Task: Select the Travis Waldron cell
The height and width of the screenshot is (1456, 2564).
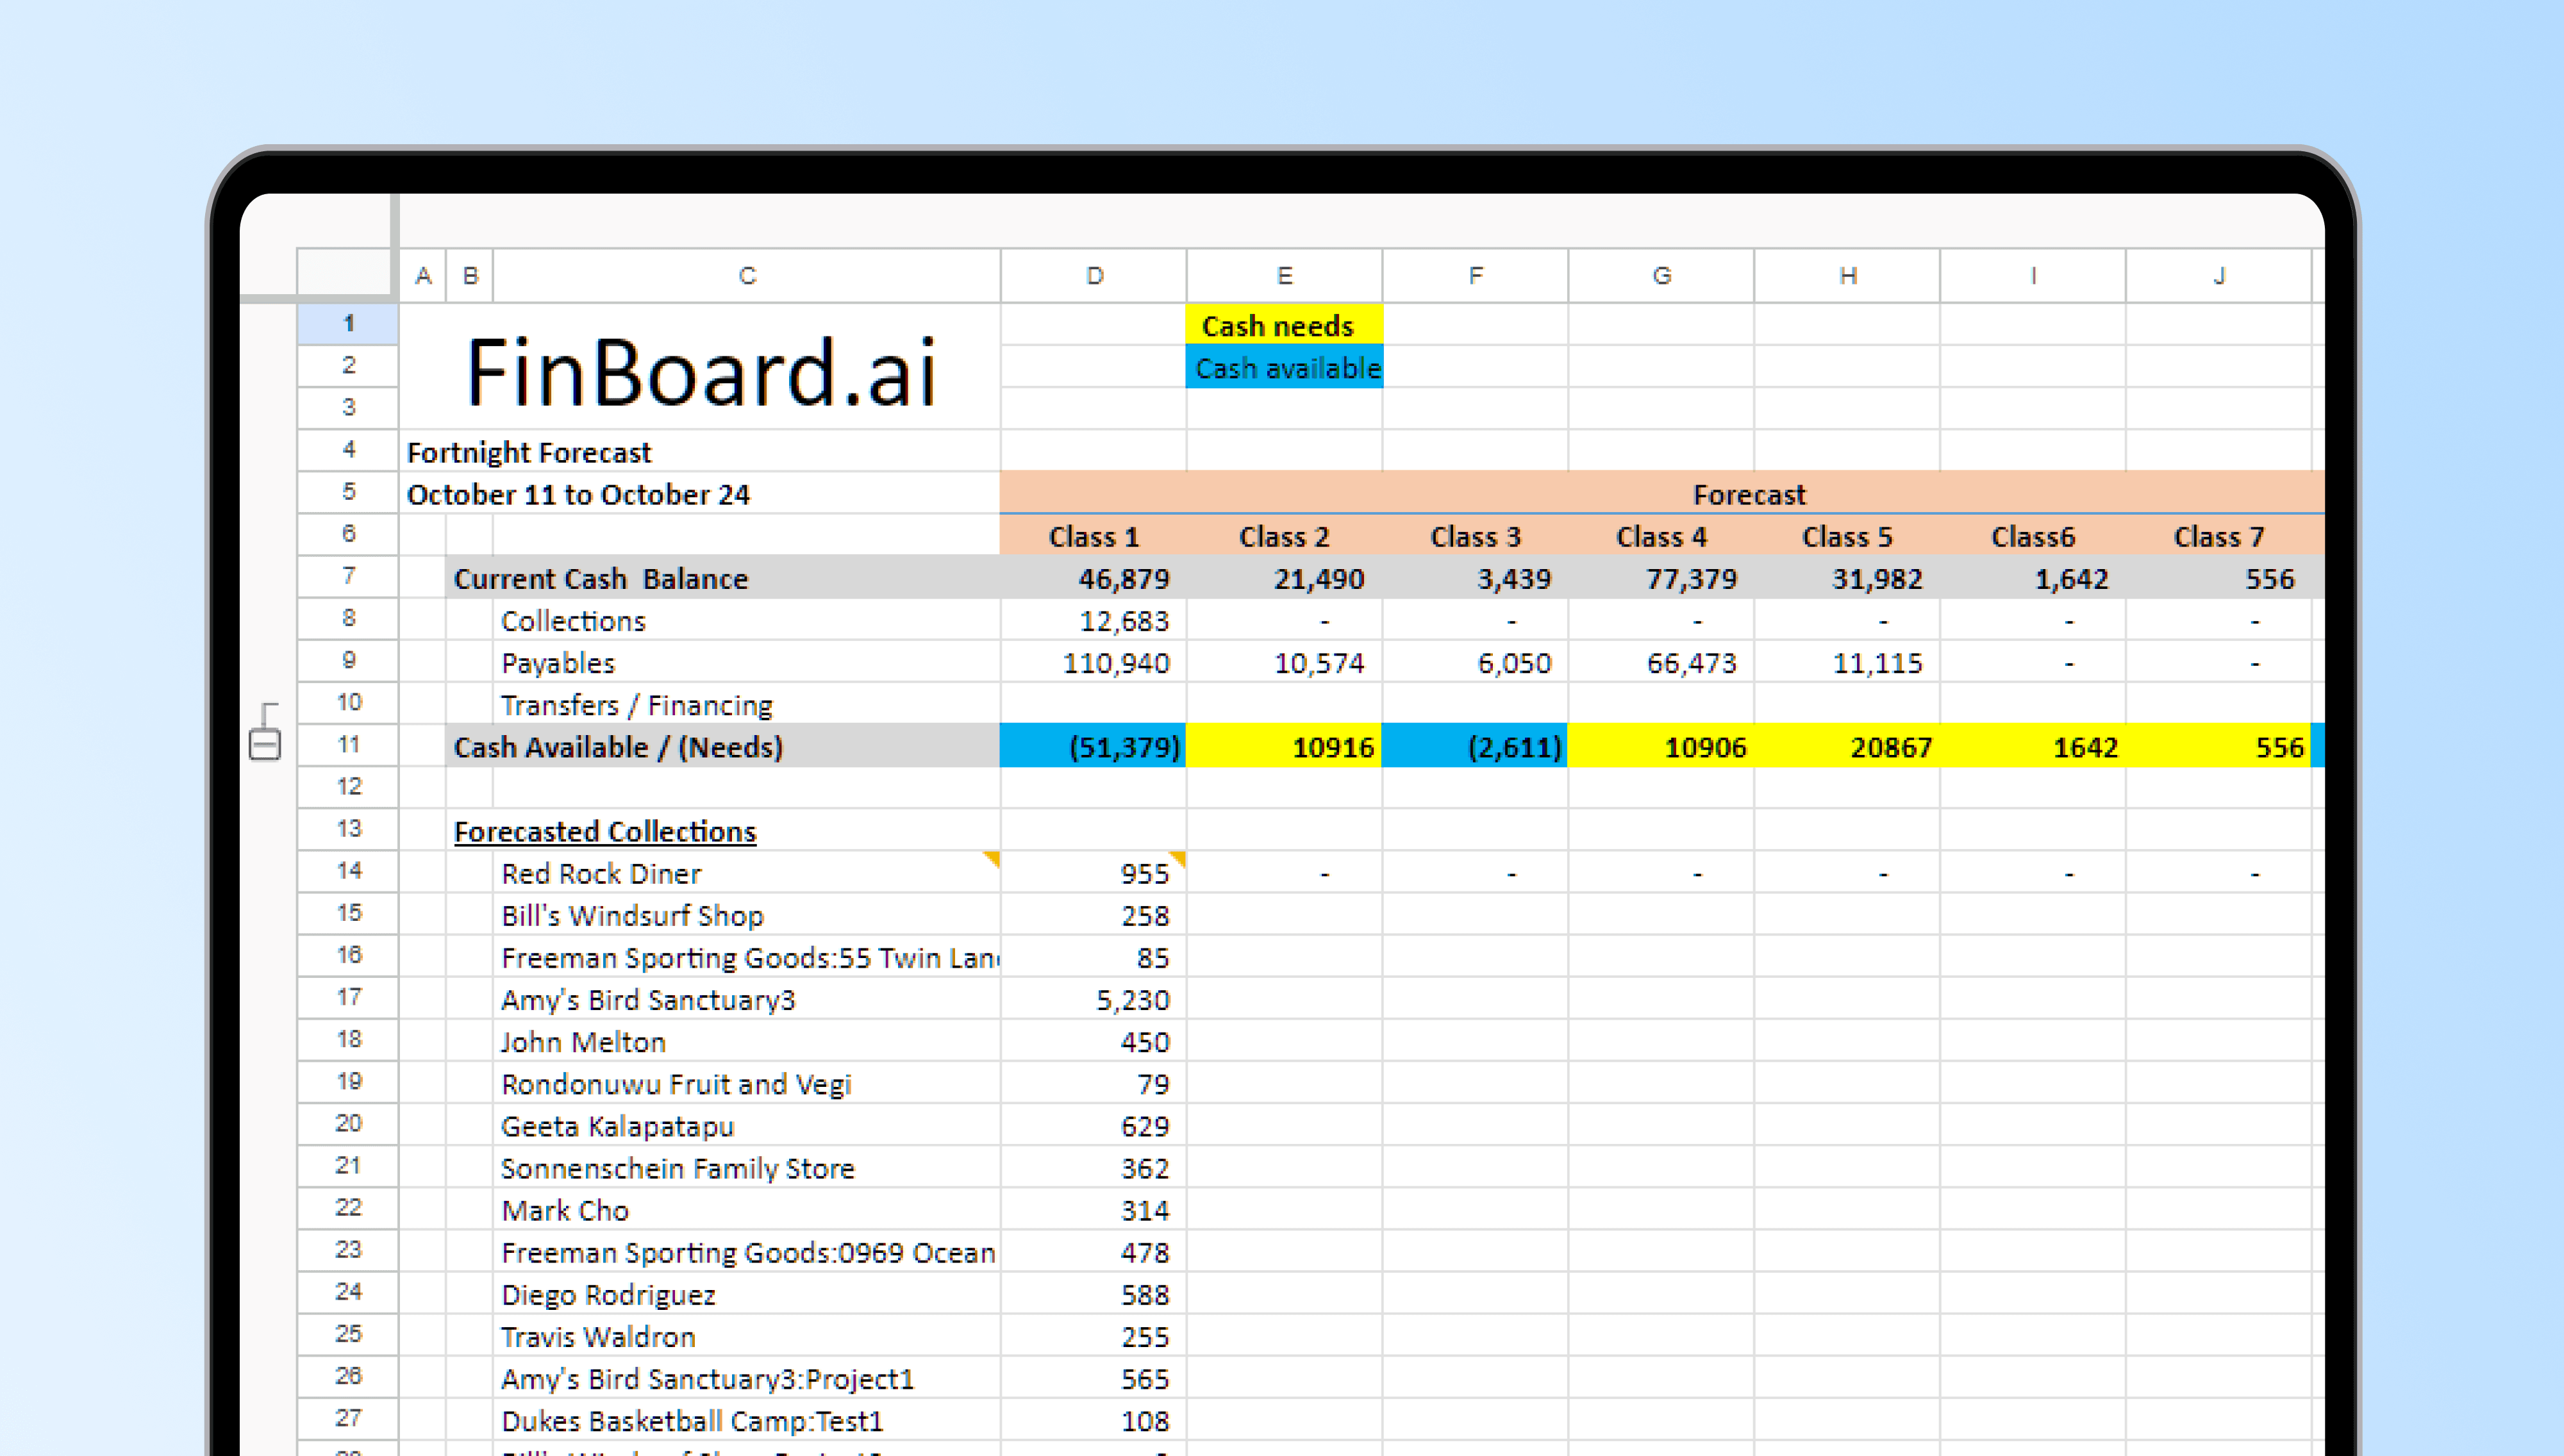Action: (747, 1336)
